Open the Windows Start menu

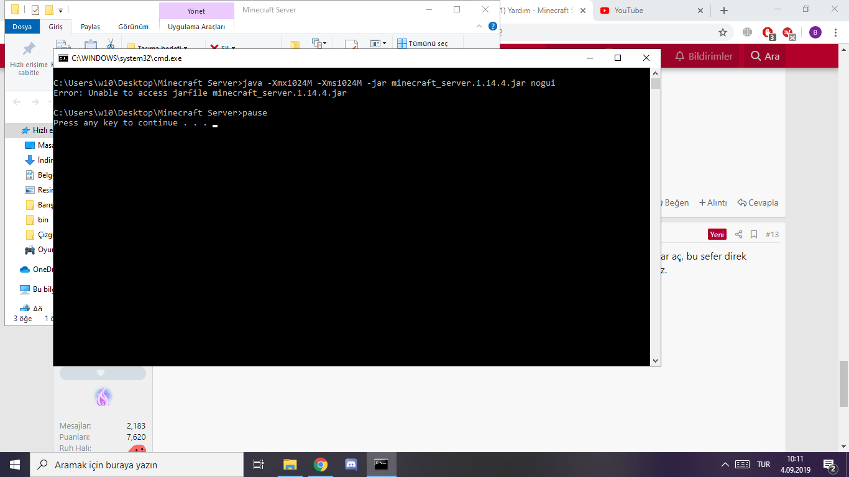pos(15,465)
